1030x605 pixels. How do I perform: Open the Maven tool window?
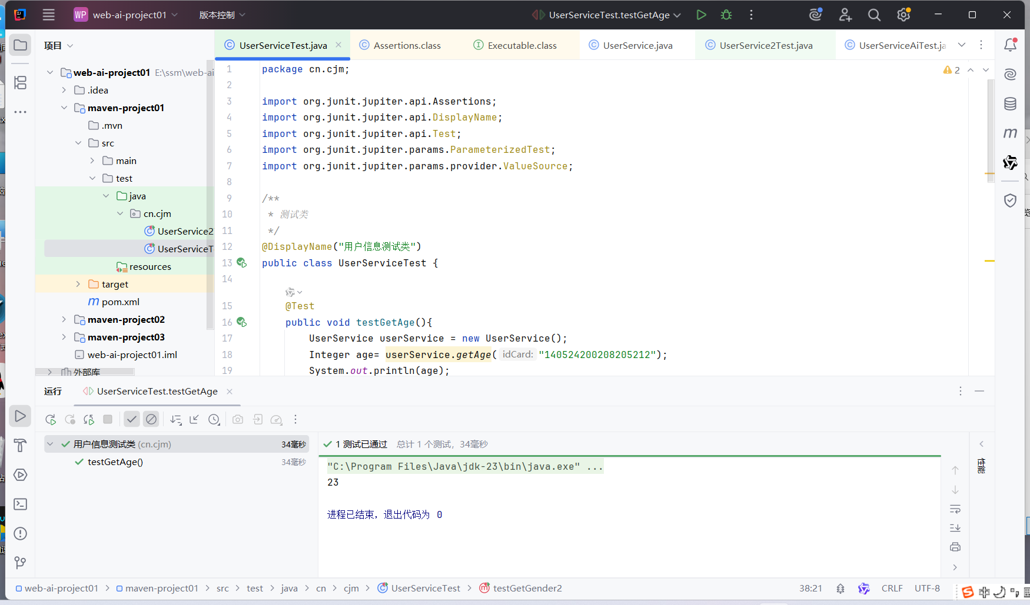coord(1010,133)
